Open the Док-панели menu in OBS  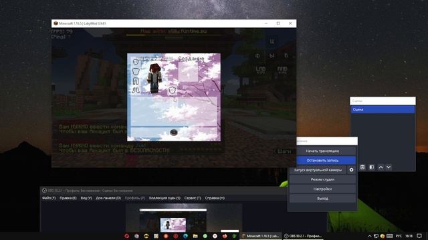(108, 198)
